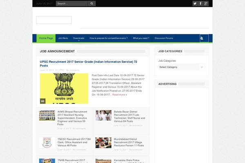Open the UPSC emblem featured image
245x163 pixels.
click(x=64, y=88)
